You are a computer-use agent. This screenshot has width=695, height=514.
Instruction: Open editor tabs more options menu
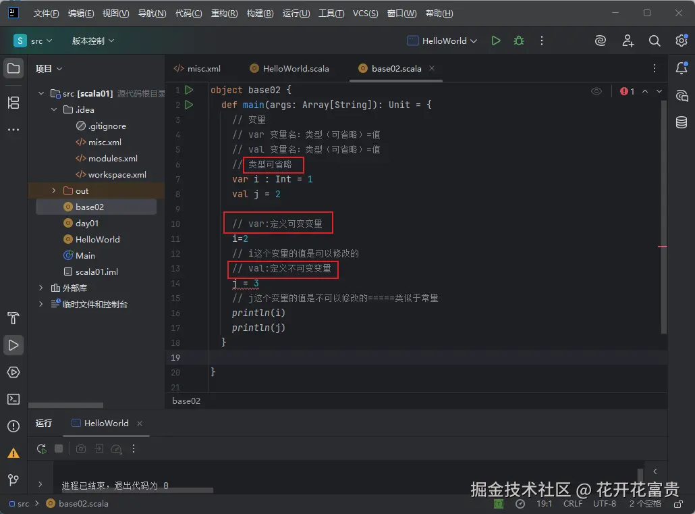coord(655,68)
